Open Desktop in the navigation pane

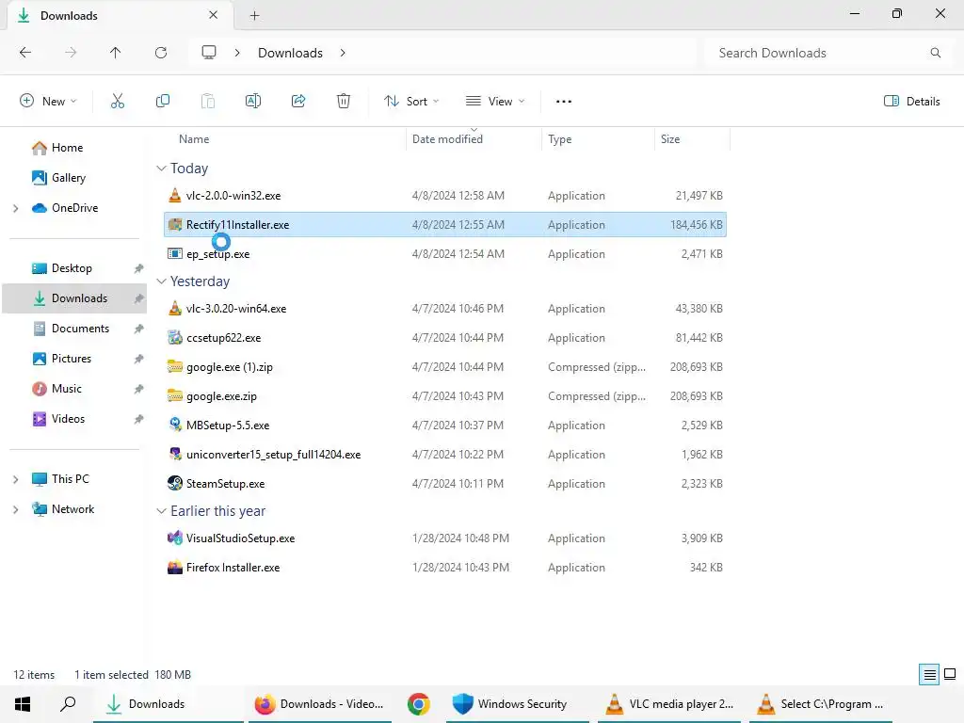(x=72, y=268)
